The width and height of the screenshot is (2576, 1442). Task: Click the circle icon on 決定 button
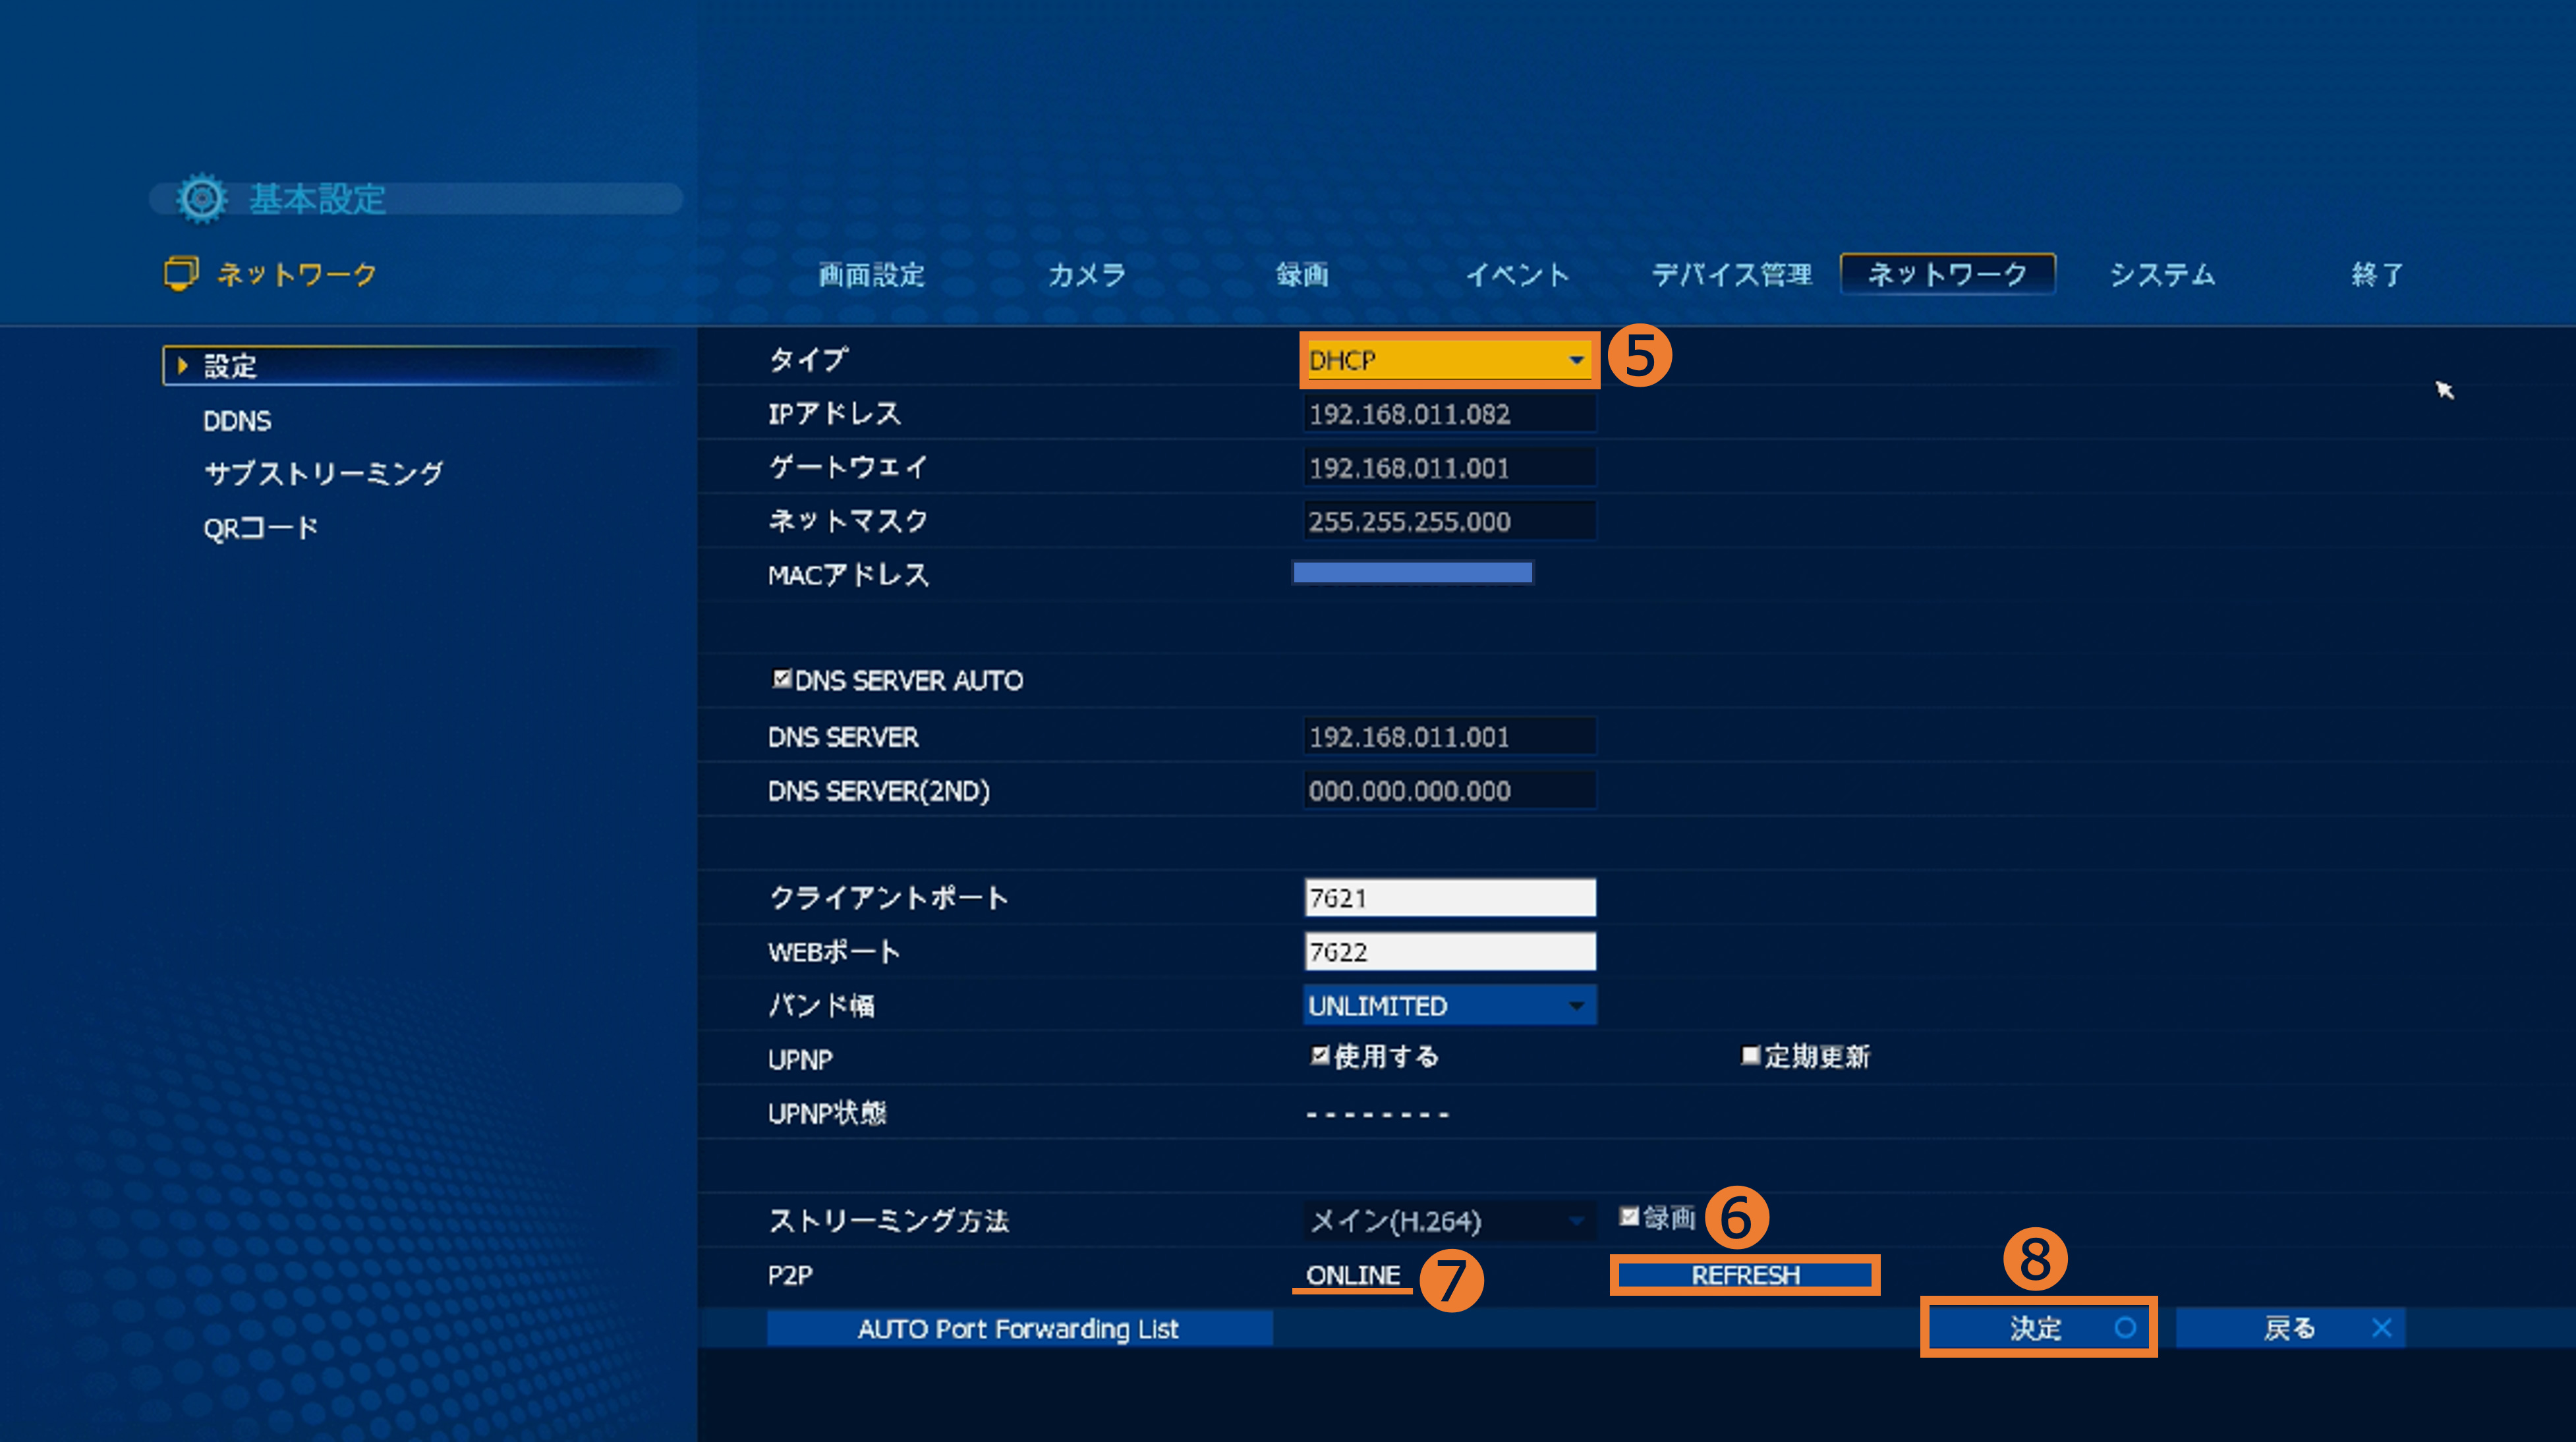2125,1328
